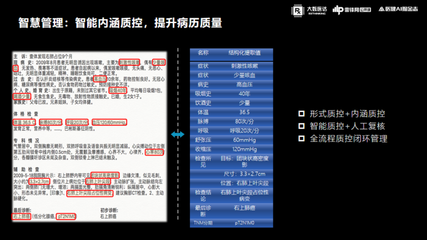Click 初步诊断: heading in the medical record
The height and width of the screenshot is (240, 427).
click(109, 211)
